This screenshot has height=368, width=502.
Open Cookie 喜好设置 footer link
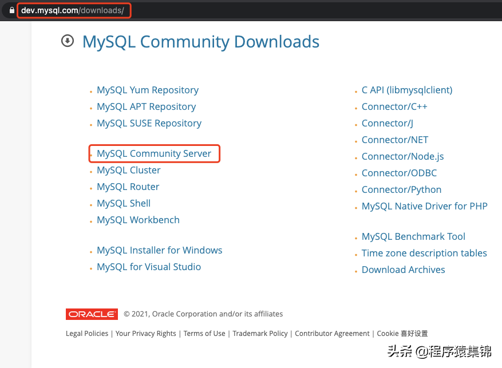point(402,334)
